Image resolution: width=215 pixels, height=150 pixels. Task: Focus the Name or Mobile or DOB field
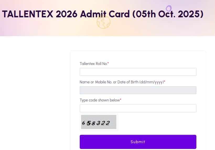[138, 90]
